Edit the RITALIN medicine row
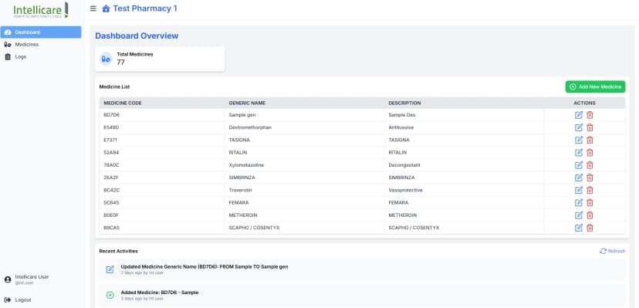The image size is (639, 308). tap(579, 152)
